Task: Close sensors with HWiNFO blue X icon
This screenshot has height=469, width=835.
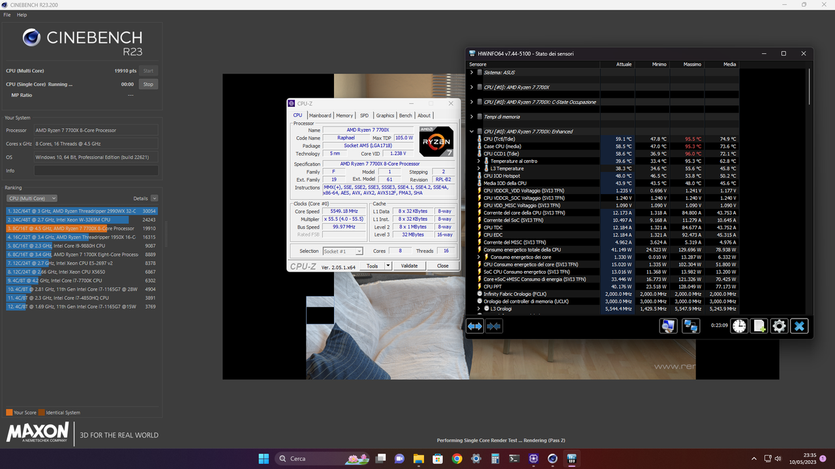Action: pos(800,326)
